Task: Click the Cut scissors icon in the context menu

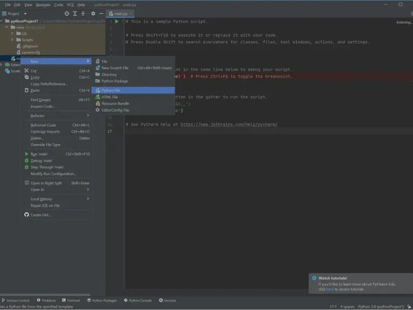Action: (x=27, y=71)
